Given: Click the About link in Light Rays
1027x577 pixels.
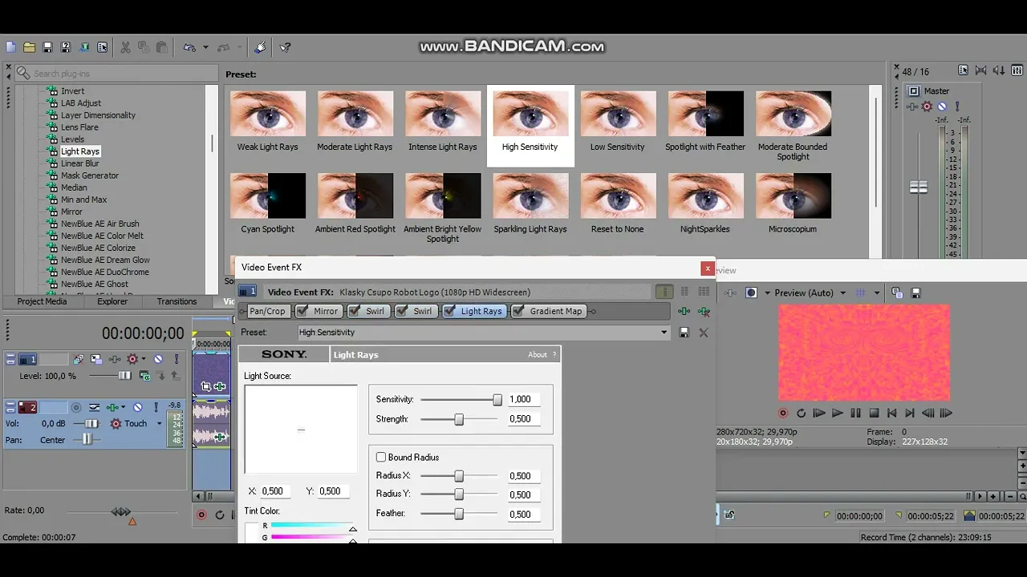Looking at the screenshot, I should click(538, 354).
